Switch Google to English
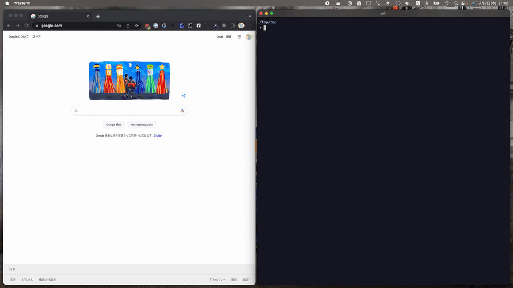513x288 pixels. click(x=158, y=135)
